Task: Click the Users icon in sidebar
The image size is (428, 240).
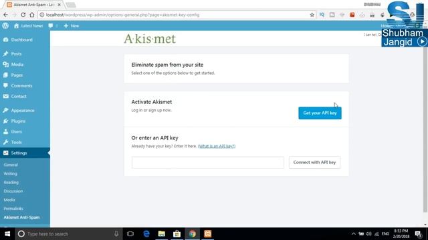Action: [x=6, y=132]
